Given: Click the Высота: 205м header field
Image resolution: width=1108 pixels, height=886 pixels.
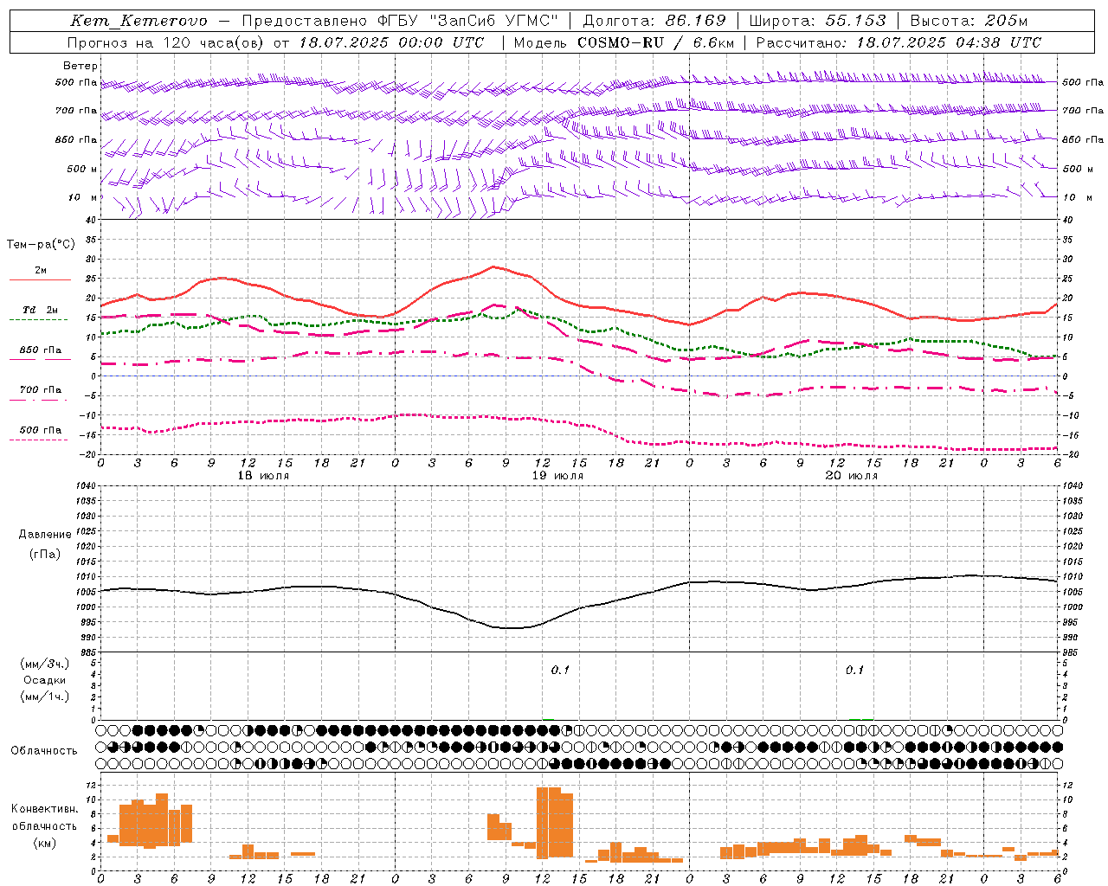Looking at the screenshot, I should (969, 21).
